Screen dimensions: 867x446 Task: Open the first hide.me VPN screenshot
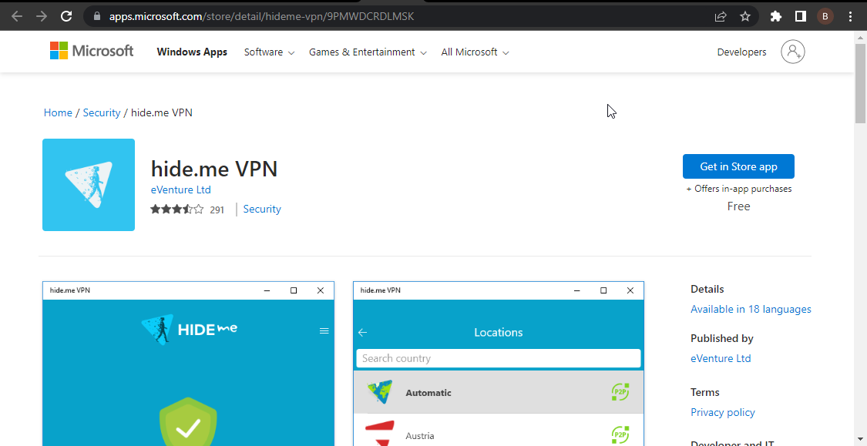click(x=188, y=364)
